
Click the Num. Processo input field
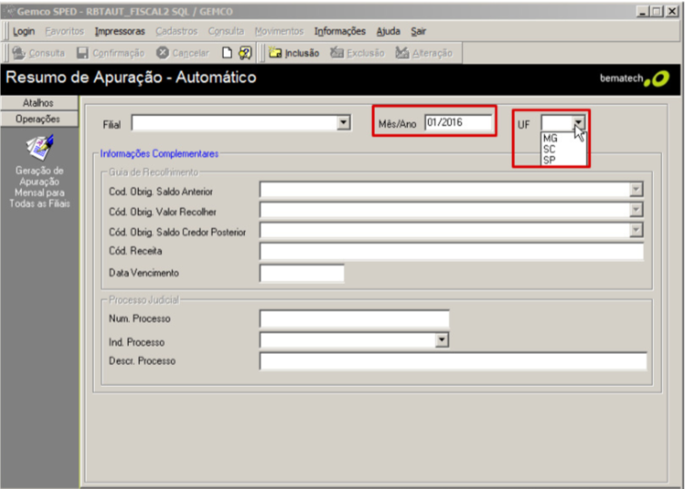click(354, 318)
